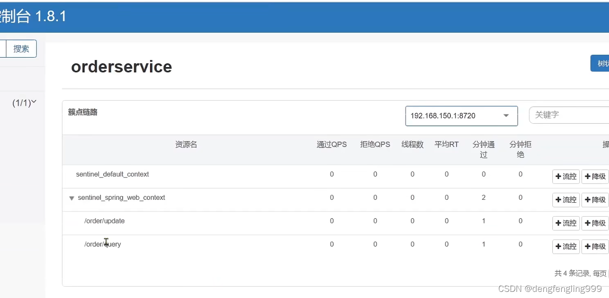609x298 pixels.
Task: Add 流控 rule for sentinel_spring_web_context
Action: pyautogui.click(x=566, y=200)
